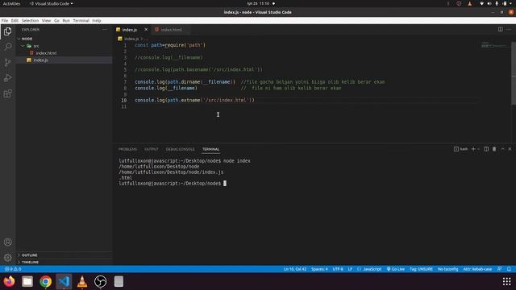516x290 pixels.
Task: Launch Firefox from dock
Action: [9, 281]
